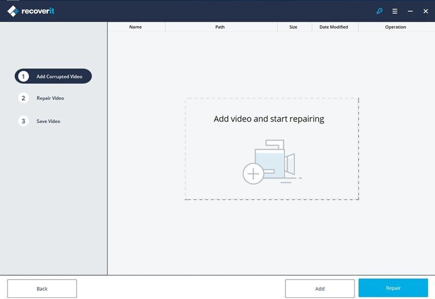Click the Operation column header
Image resolution: width=435 pixels, height=299 pixels.
396,27
